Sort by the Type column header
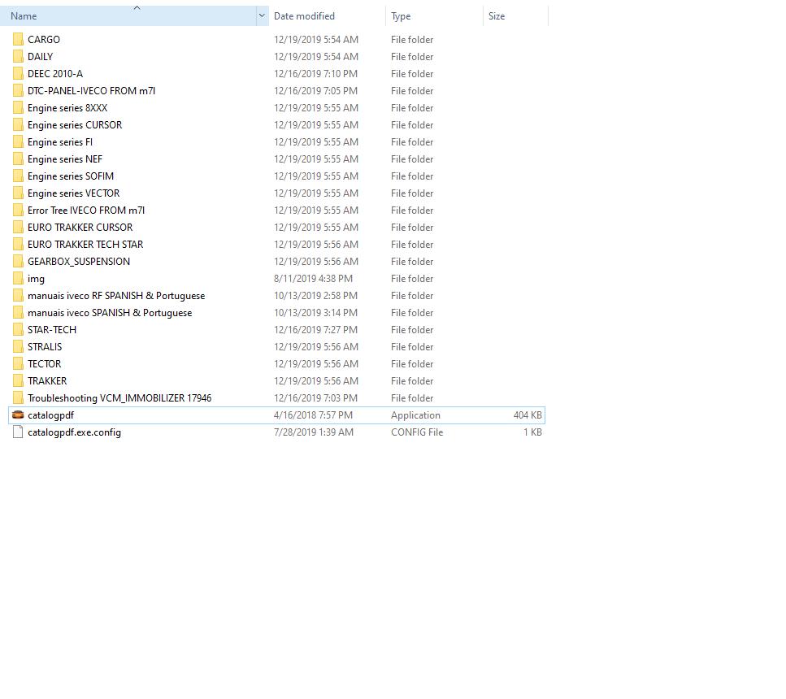Screen dimensions: 786x699 pyautogui.click(x=434, y=15)
